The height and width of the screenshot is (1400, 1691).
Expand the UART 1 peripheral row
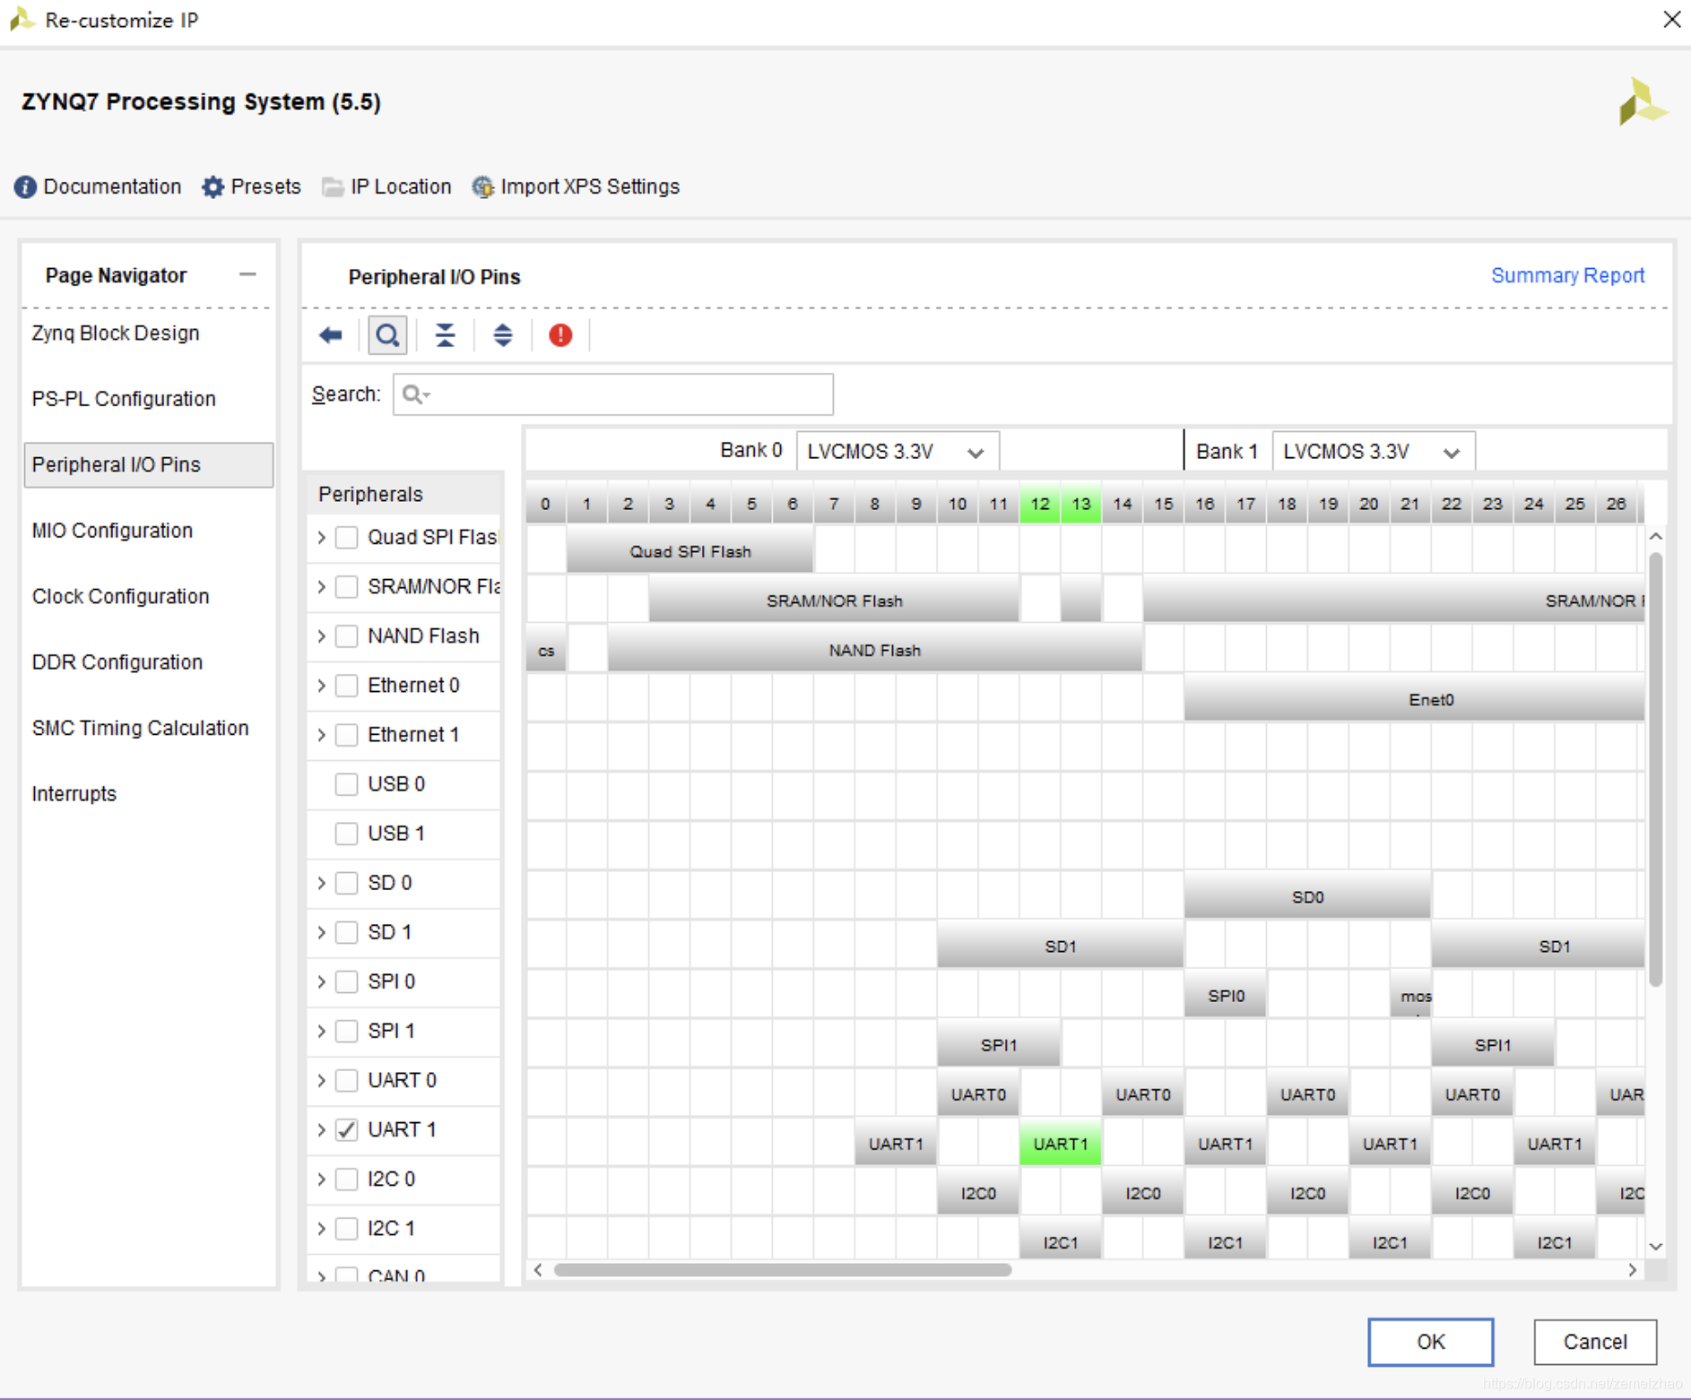321,1129
